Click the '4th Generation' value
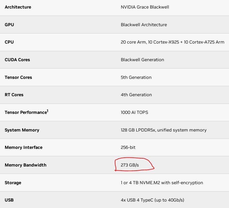Viewport: 229px width, 208px height. click(x=136, y=95)
